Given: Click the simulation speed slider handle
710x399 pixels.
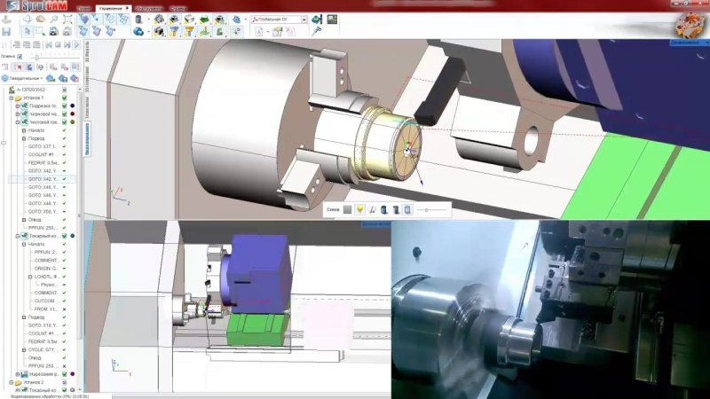Looking at the screenshot, I should click(37, 57).
